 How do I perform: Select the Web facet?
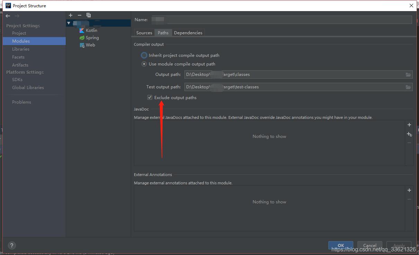87,45
